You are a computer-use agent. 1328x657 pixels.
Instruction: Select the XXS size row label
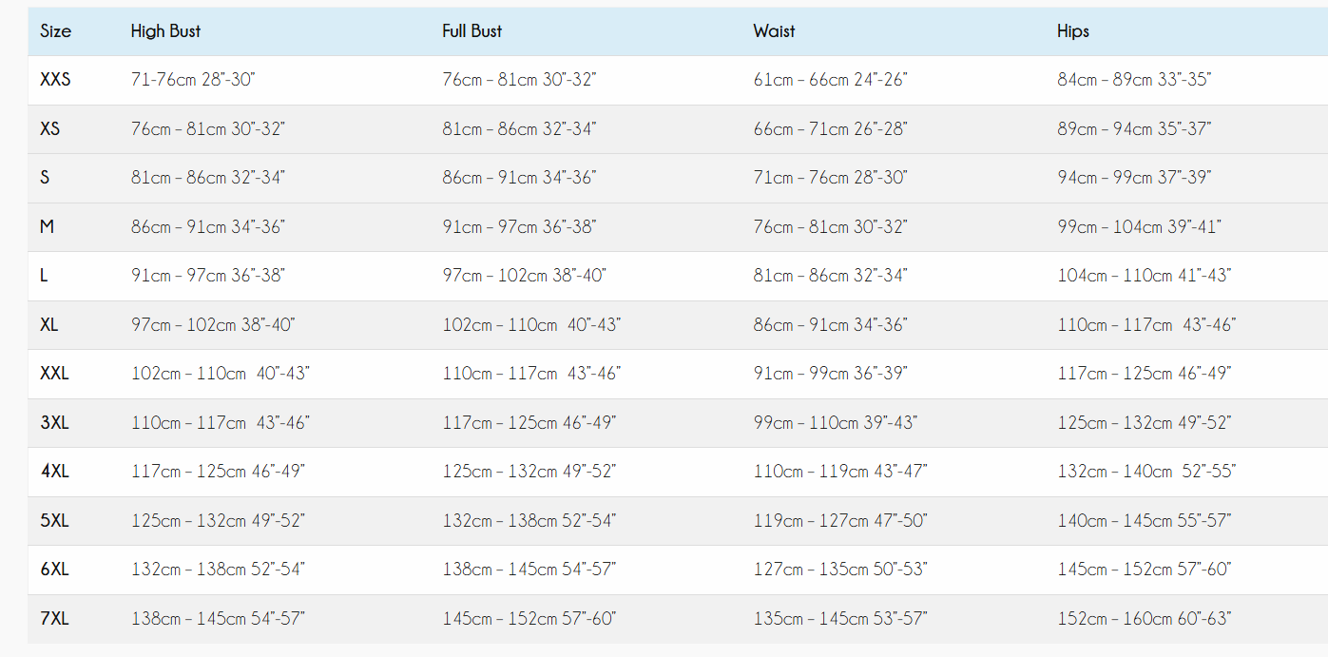pyautogui.click(x=55, y=80)
